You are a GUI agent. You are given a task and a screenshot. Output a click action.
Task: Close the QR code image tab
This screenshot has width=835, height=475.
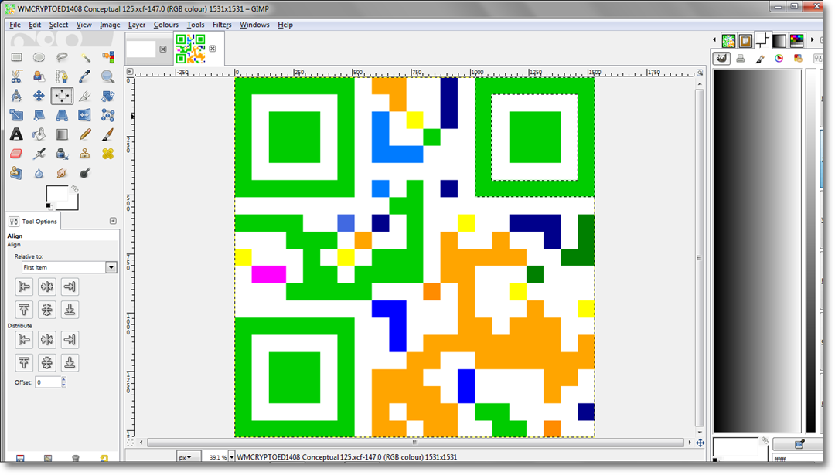[x=213, y=49]
